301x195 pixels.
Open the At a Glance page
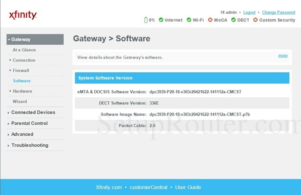[x=24, y=50]
